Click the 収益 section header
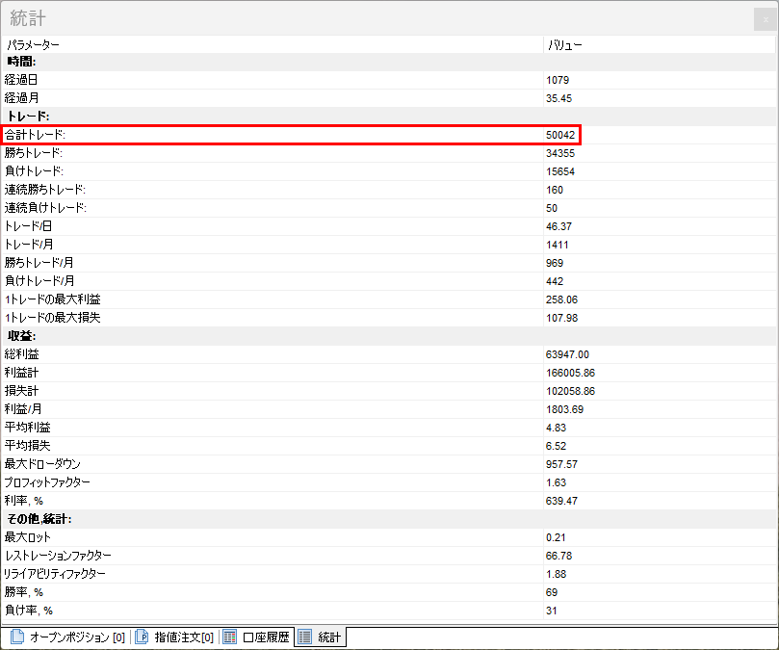The image size is (779, 650). tap(21, 336)
